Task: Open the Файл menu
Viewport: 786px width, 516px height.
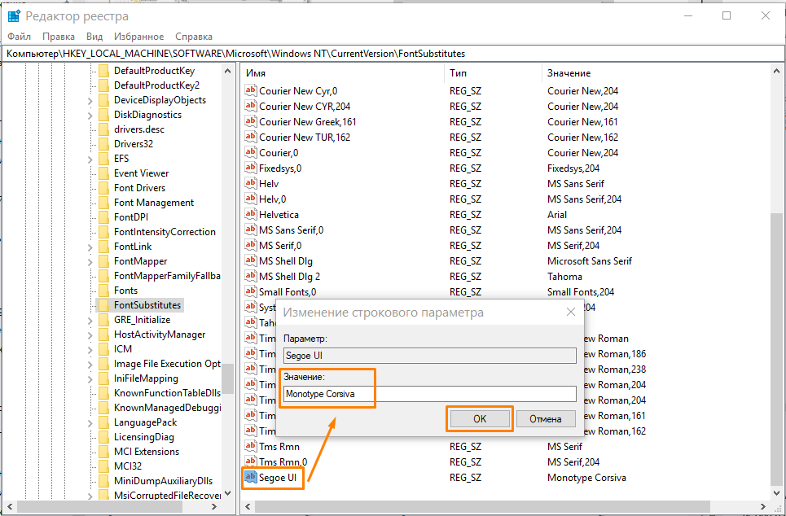Action: pyautogui.click(x=19, y=37)
